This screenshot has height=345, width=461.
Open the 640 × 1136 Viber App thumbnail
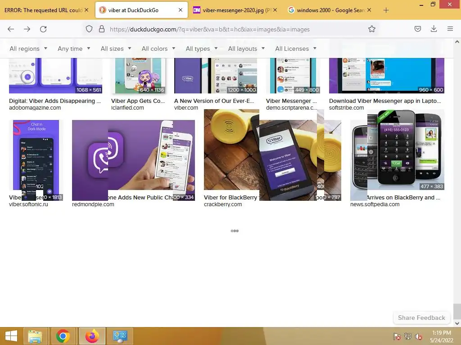click(138, 75)
